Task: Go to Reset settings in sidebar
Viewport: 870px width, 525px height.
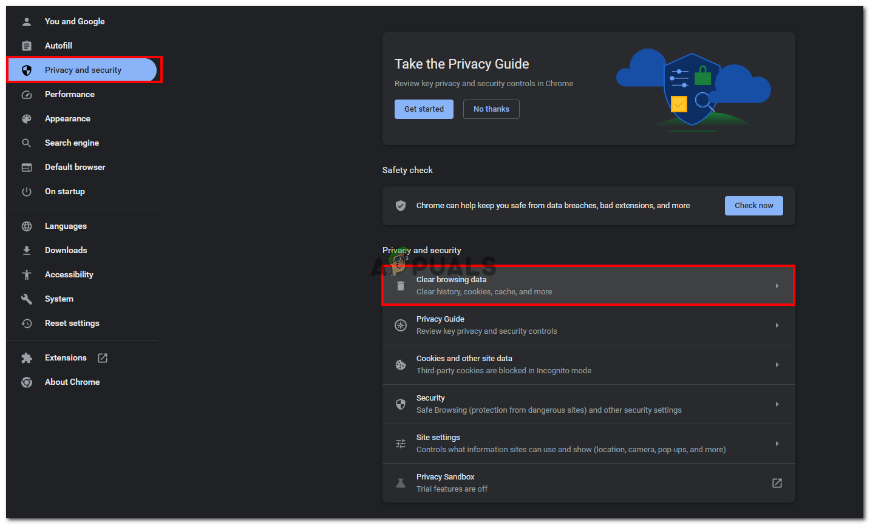Action: [x=72, y=323]
